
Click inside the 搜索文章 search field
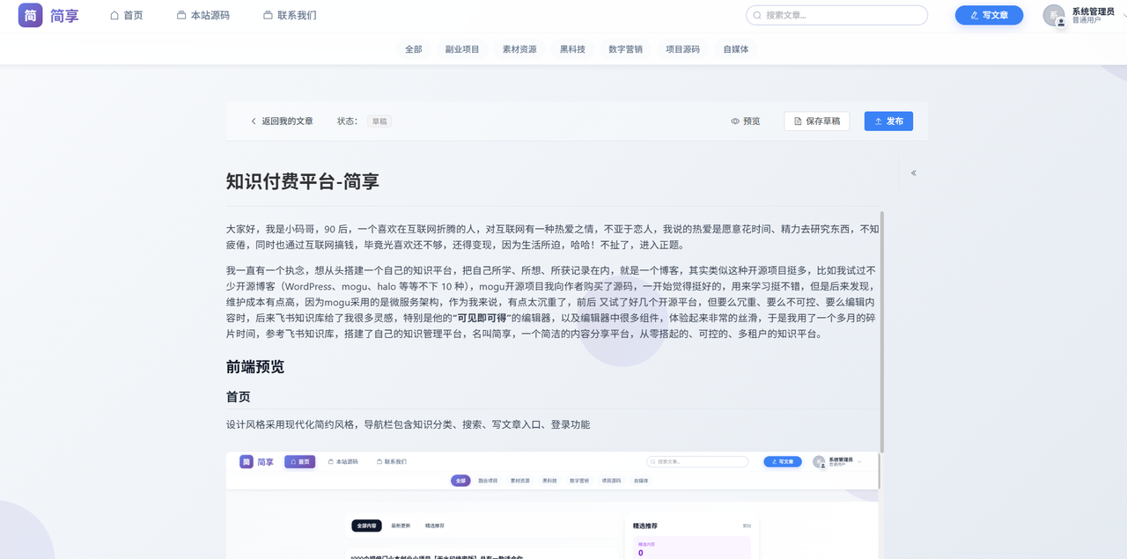tap(836, 15)
